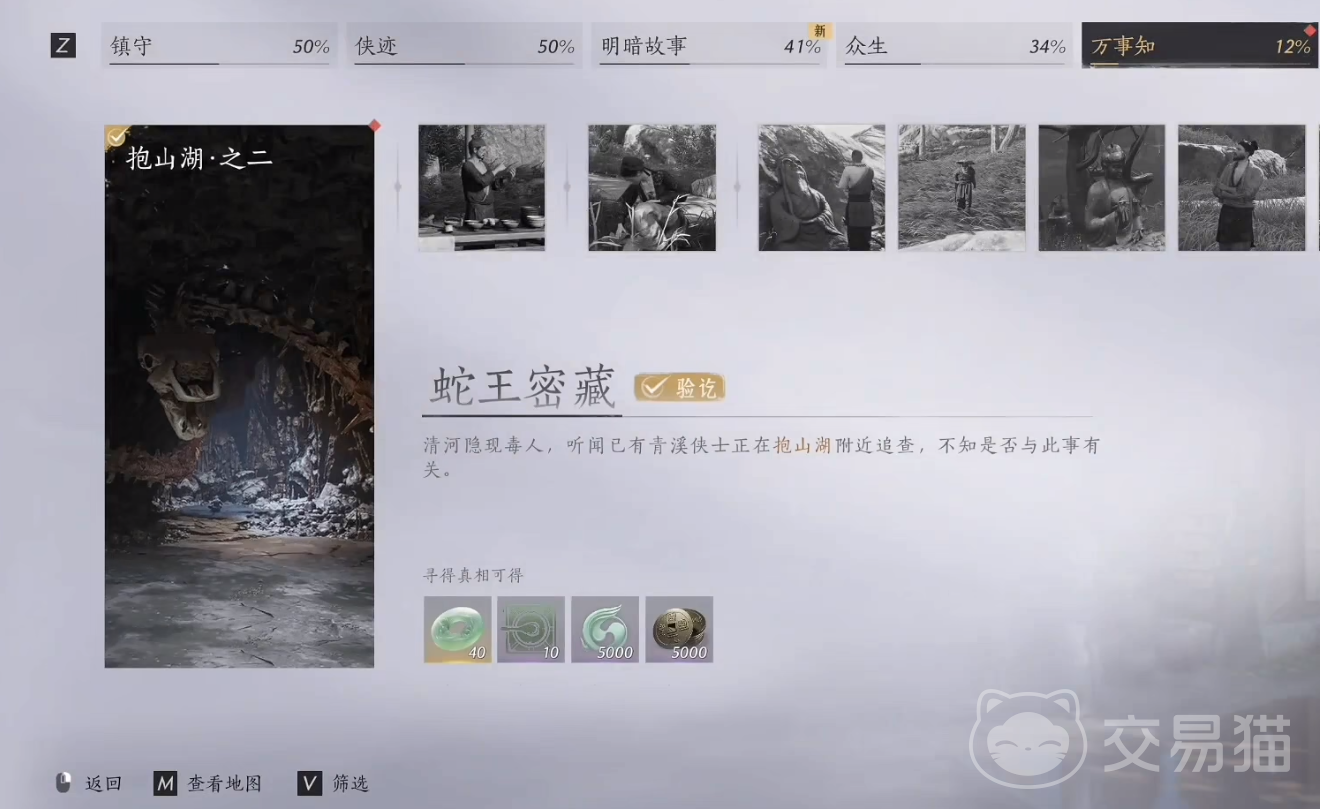
Task: Open the 明暗故事 tab
Action: pos(710,46)
